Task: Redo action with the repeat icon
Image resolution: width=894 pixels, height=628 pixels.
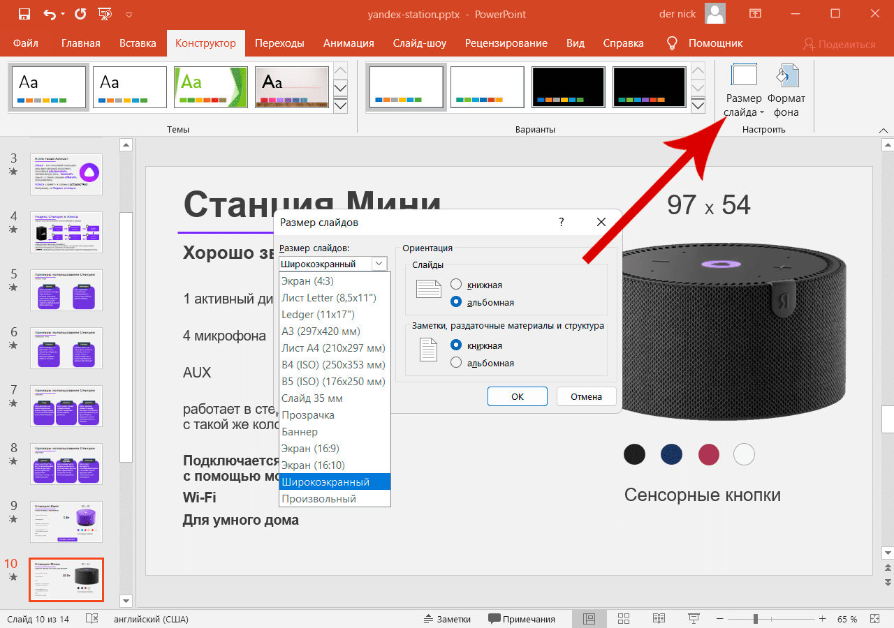Action: tap(80, 13)
